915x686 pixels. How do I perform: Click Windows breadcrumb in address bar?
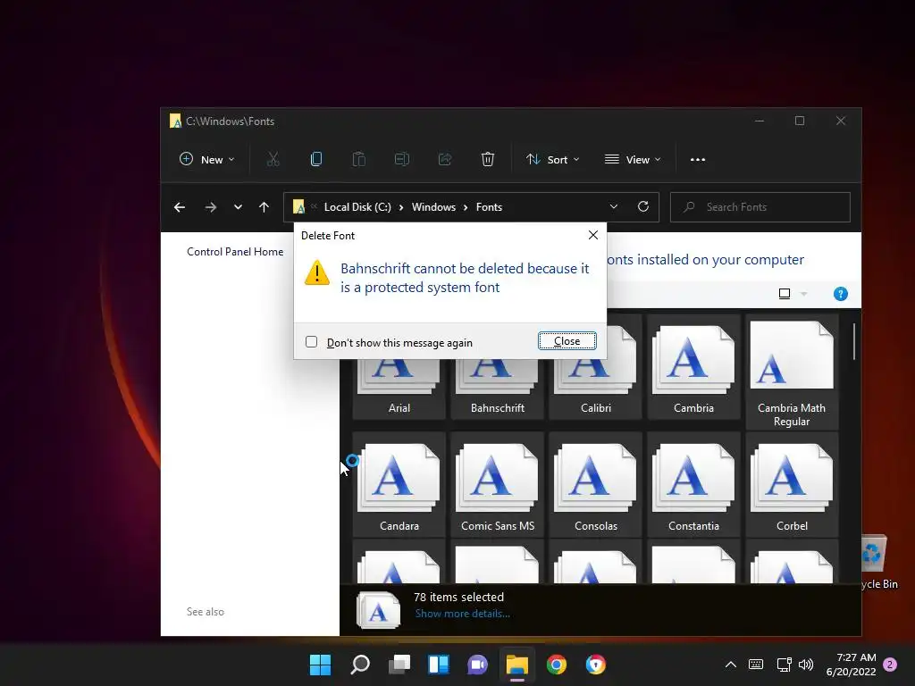433,207
